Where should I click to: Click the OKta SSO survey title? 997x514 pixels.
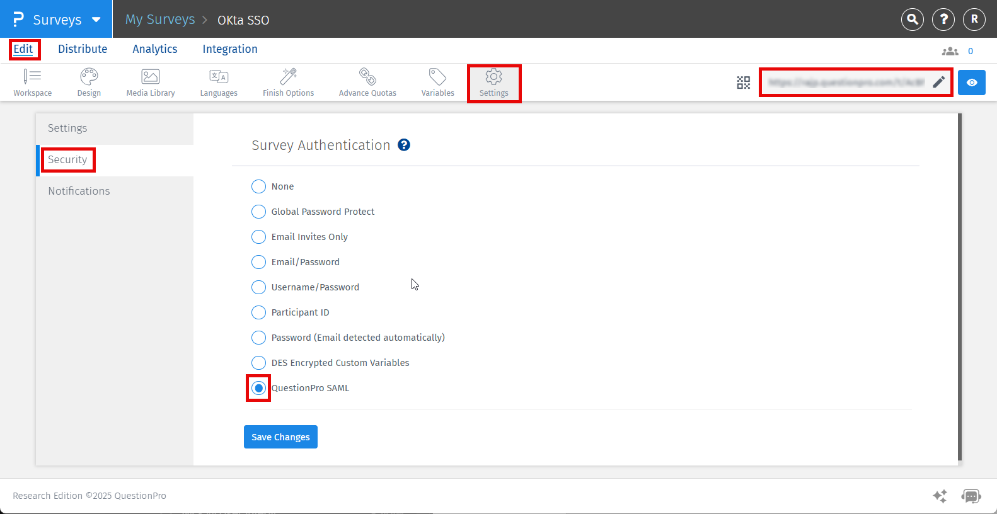coord(243,20)
